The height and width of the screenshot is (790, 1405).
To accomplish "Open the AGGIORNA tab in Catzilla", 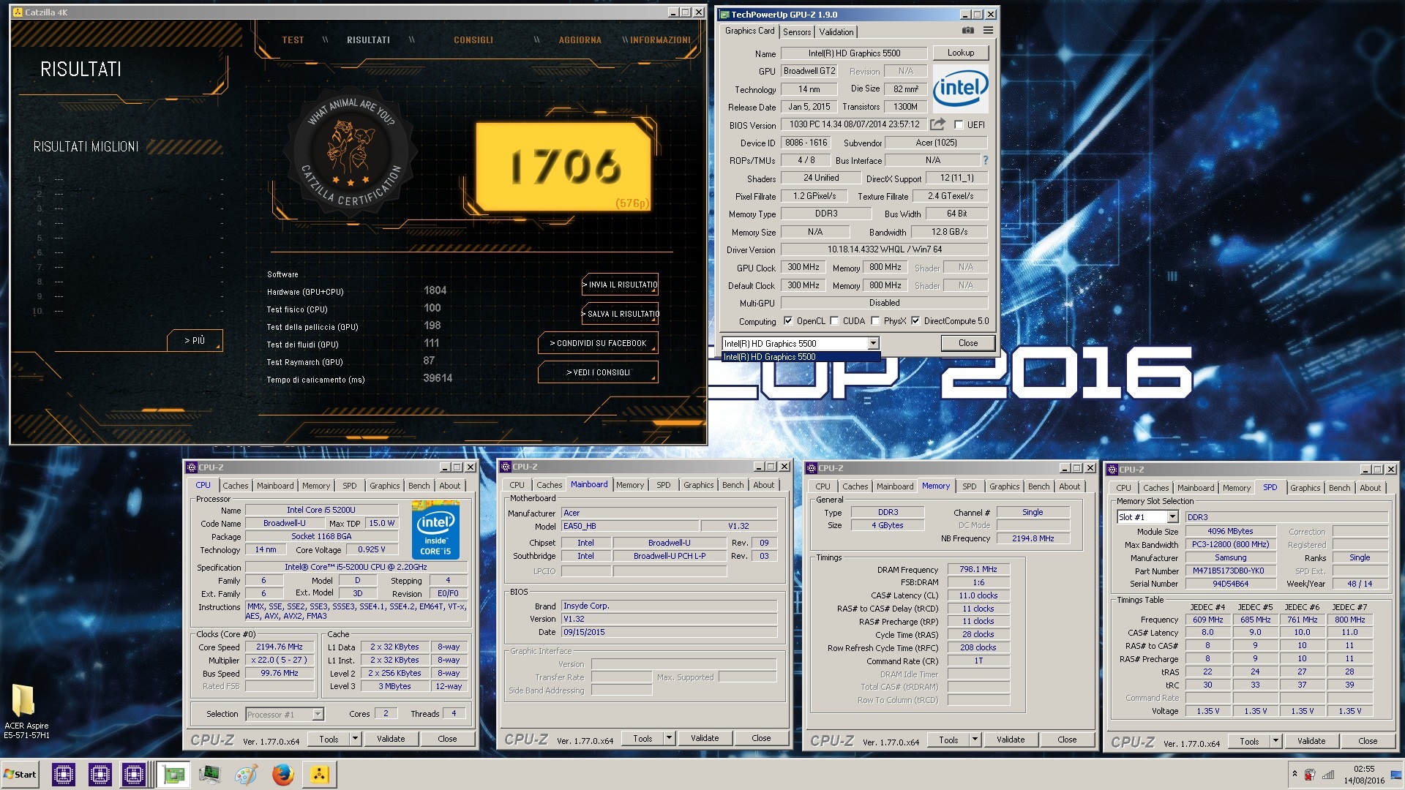I will (x=580, y=40).
